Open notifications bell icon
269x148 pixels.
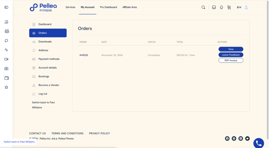click(221, 7)
